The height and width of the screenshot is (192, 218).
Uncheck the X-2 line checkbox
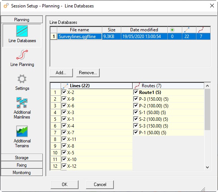coord(64,92)
